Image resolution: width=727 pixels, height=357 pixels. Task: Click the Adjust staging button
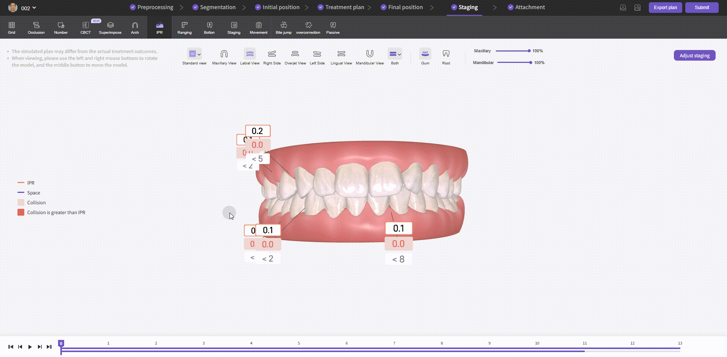tap(694, 55)
